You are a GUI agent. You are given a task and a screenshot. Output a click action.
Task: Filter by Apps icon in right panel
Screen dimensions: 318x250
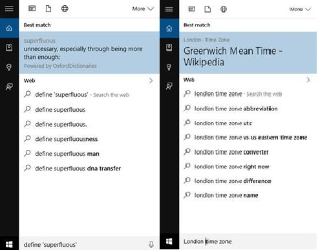point(191,9)
